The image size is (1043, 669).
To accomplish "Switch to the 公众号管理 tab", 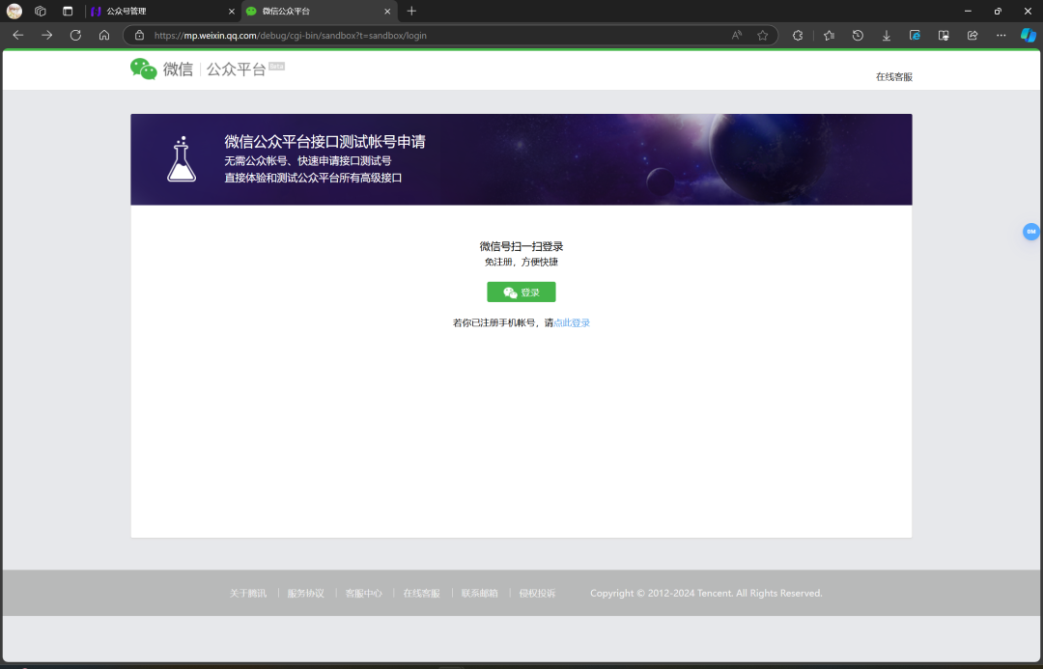I will [x=163, y=12].
